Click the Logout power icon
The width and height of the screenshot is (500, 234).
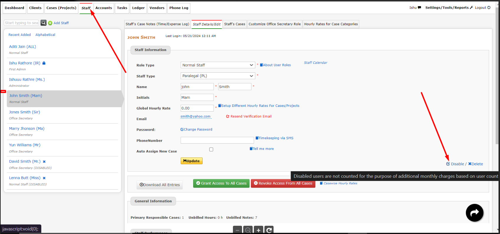tap(489, 8)
